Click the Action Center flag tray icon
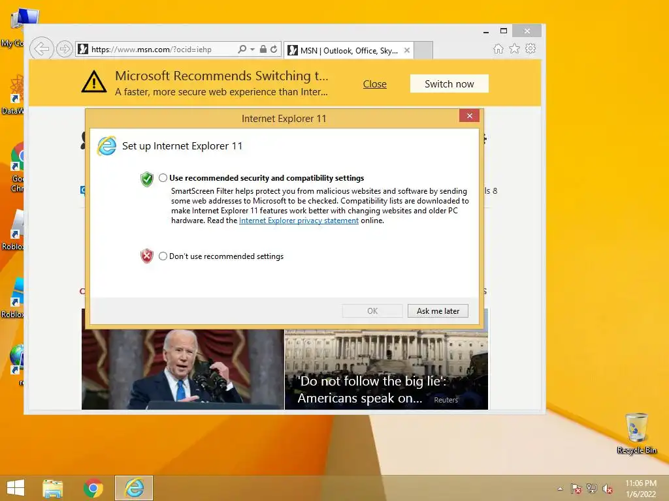This screenshot has width=669, height=501. tap(576, 489)
